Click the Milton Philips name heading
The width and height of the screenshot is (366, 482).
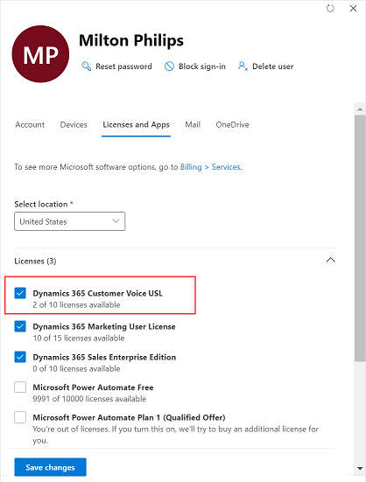pyautogui.click(x=131, y=41)
